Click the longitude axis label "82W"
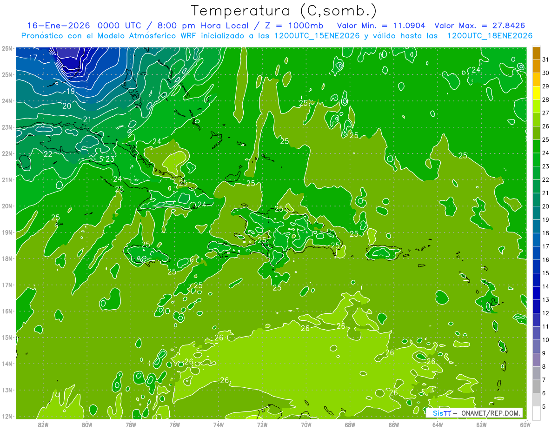558x431 pixels. pos(43,424)
